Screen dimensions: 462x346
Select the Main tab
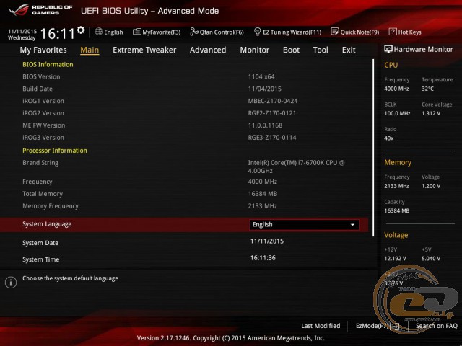coord(90,50)
